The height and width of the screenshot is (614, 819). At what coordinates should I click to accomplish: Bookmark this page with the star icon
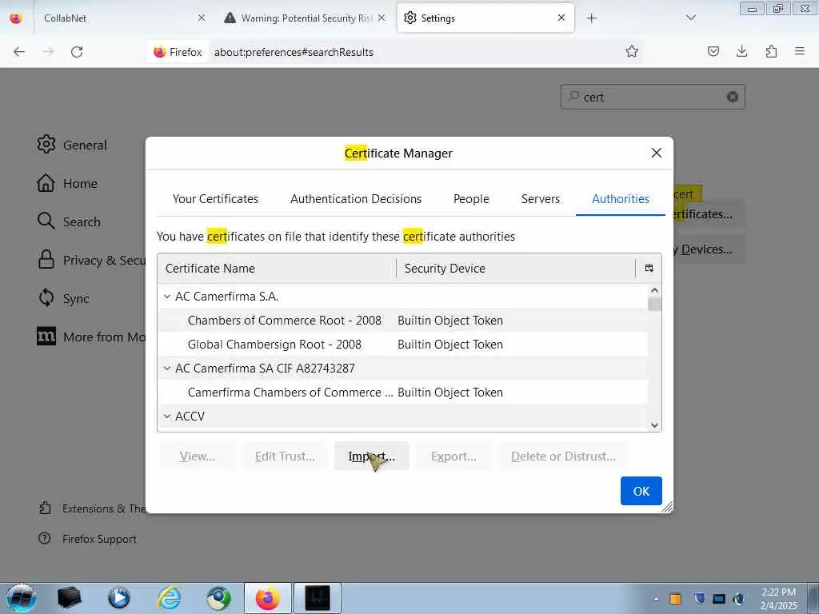coord(632,51)
